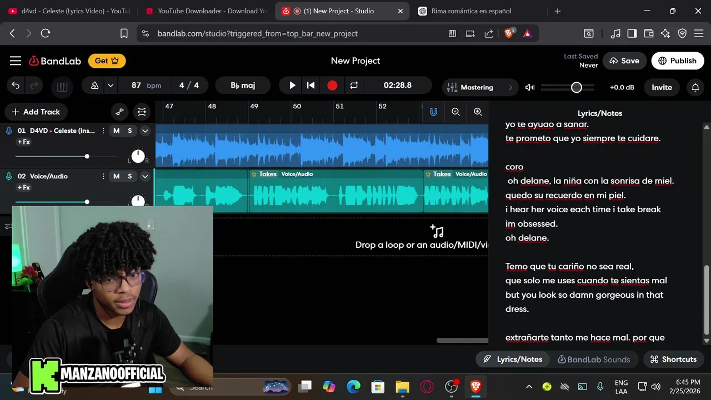This screenshot has height=400, width=711.
Task: Publish the project
Action: pyautogui.click(x=677, y=61)
